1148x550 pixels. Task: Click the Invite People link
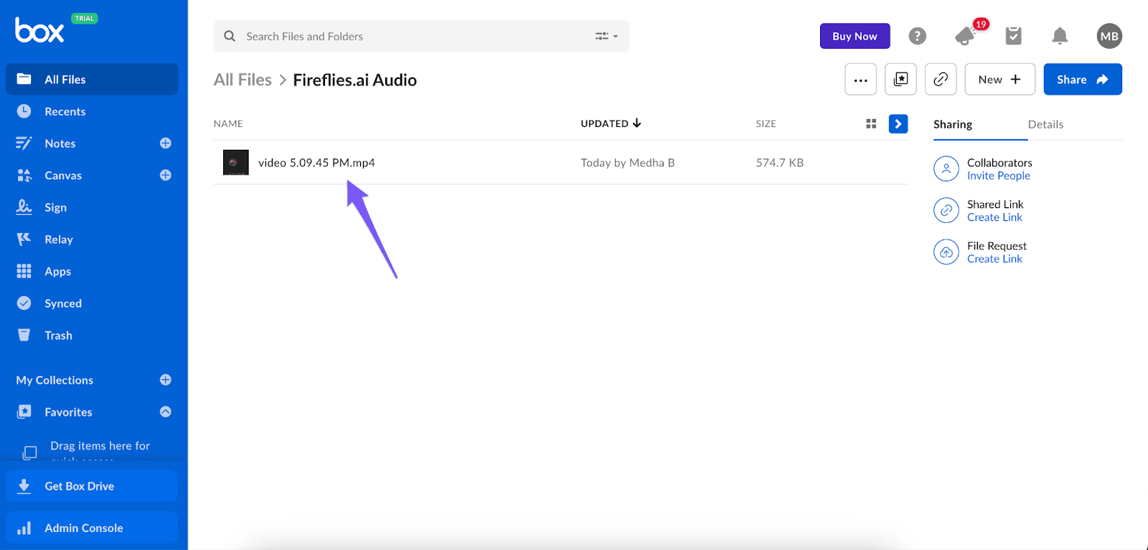[x=998, y=176]
